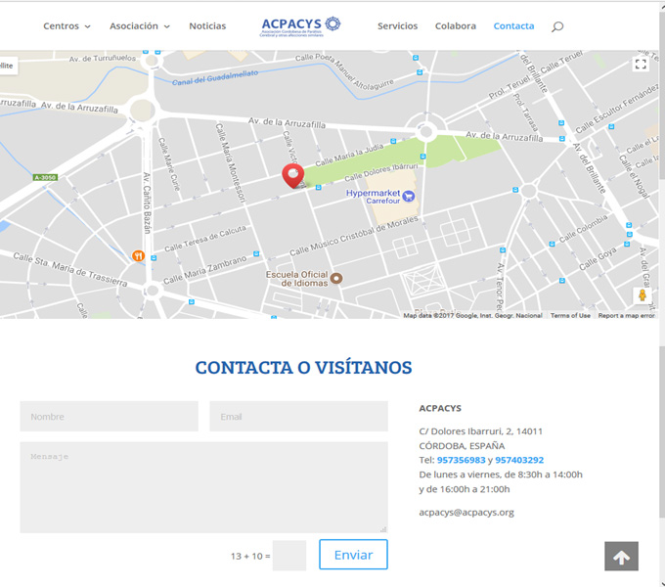
Task: Click Report a map error link
Action: 627,316
